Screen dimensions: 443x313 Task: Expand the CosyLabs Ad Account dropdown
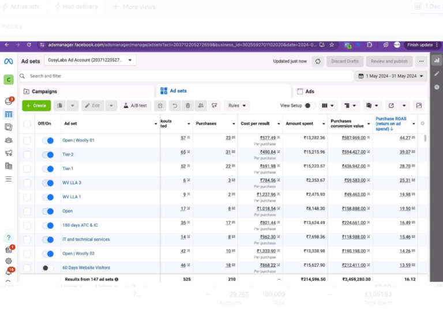pos(89,60)
